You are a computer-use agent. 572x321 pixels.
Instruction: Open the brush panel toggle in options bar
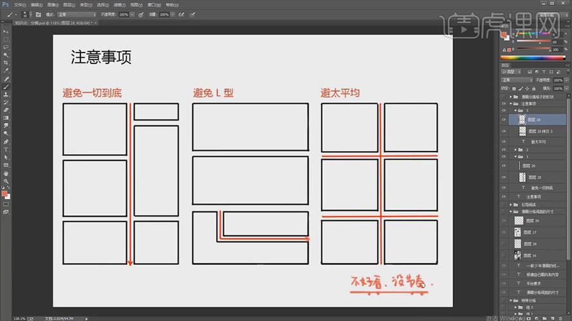(39, 14)
